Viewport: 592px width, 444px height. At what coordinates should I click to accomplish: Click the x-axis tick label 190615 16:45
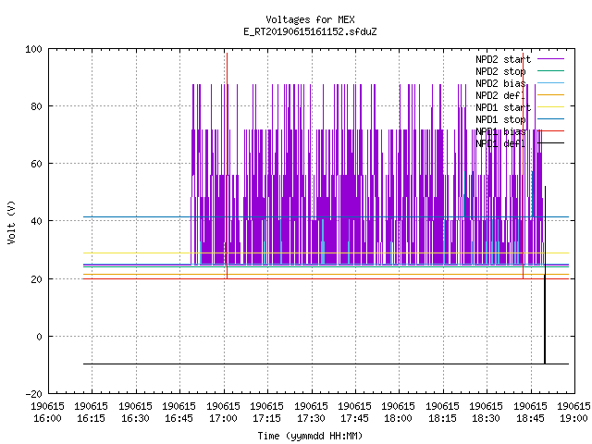pyautogui.click(x=179, y=413)
